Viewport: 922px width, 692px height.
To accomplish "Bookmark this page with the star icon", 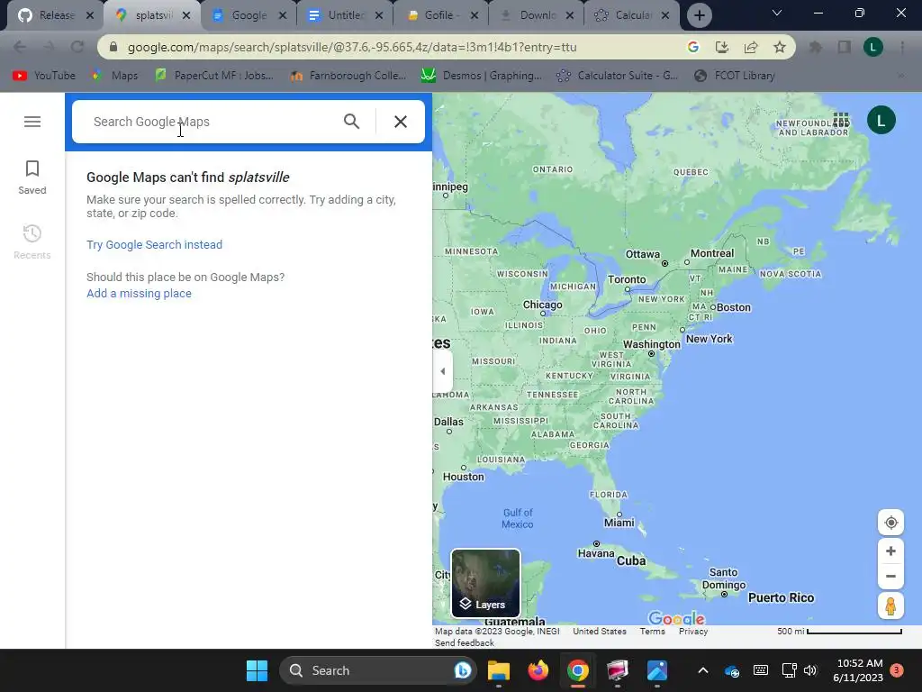I will (780, 47).
